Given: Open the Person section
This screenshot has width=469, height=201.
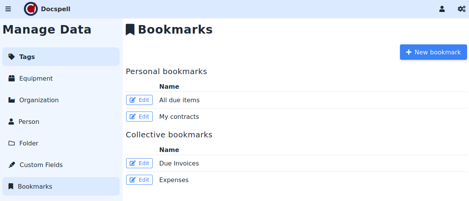Looking at the screenshot, I should coord(29,122).
